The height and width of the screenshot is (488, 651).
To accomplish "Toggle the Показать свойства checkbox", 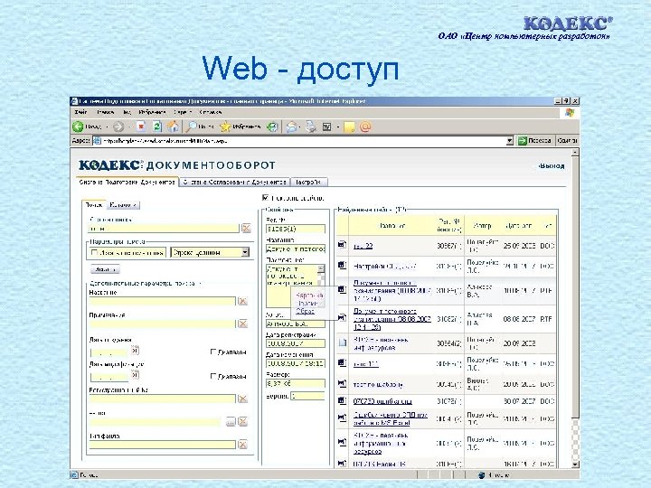I will coord(266,198).
